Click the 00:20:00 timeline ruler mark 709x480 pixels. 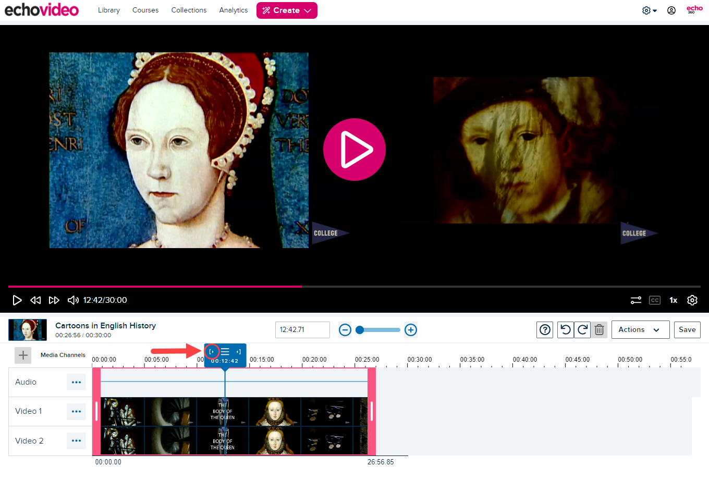314,360
